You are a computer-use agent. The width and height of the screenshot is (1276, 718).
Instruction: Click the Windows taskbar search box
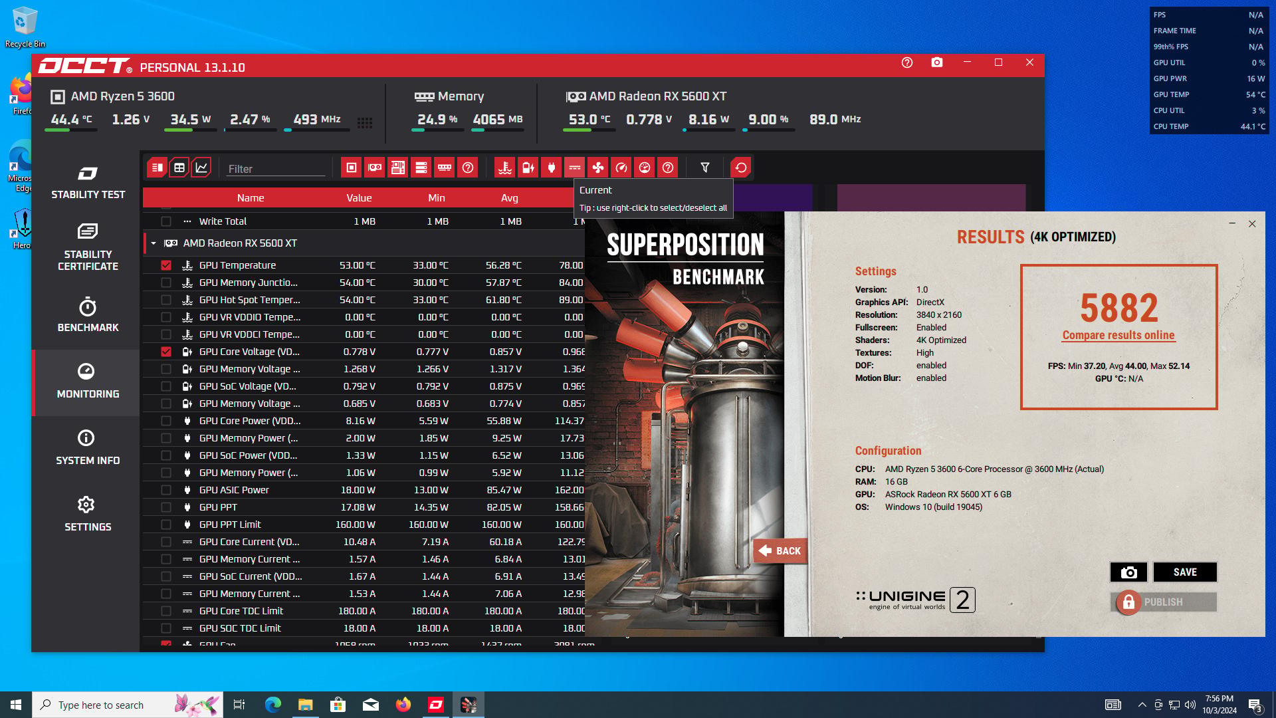(x=128, y=705)
